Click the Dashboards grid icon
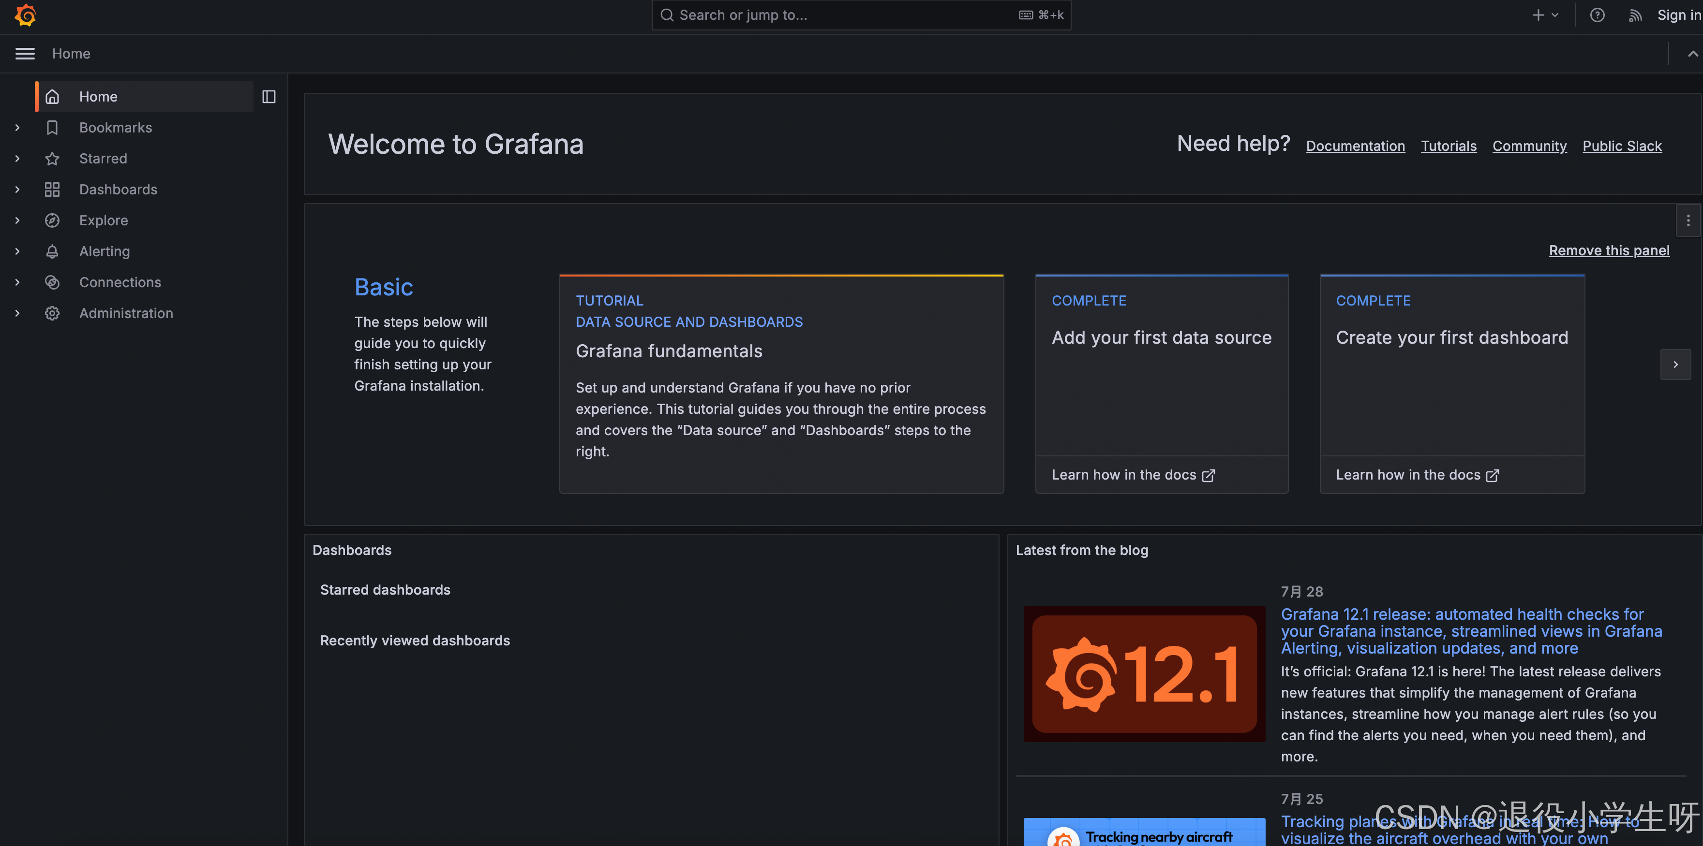This screenshot has height=846, width=1703. click(52, 190)
